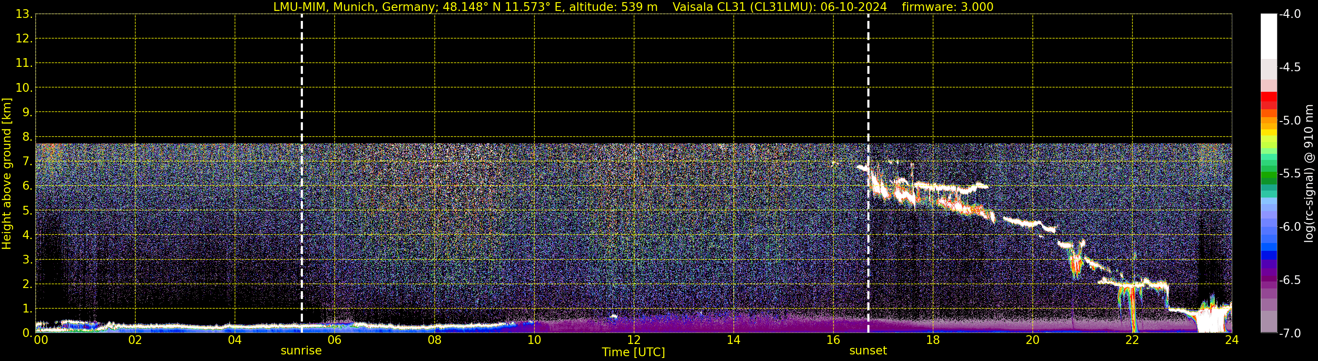This screenshot has height=361, width=1318.
Task: Click the time axis tick label "18"
Action: (933, 340)
